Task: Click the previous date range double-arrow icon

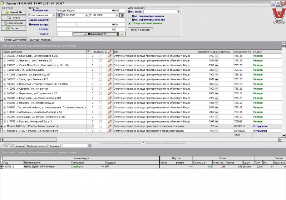Action: click(59, 15)
